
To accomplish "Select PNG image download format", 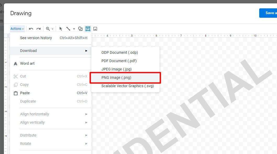I will pos(117,78).
